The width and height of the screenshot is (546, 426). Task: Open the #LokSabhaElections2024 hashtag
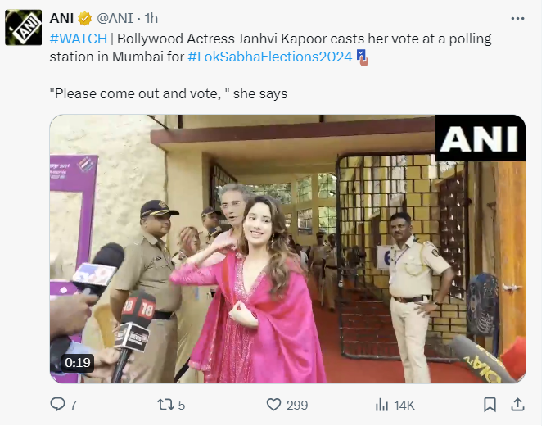(270, 57)
